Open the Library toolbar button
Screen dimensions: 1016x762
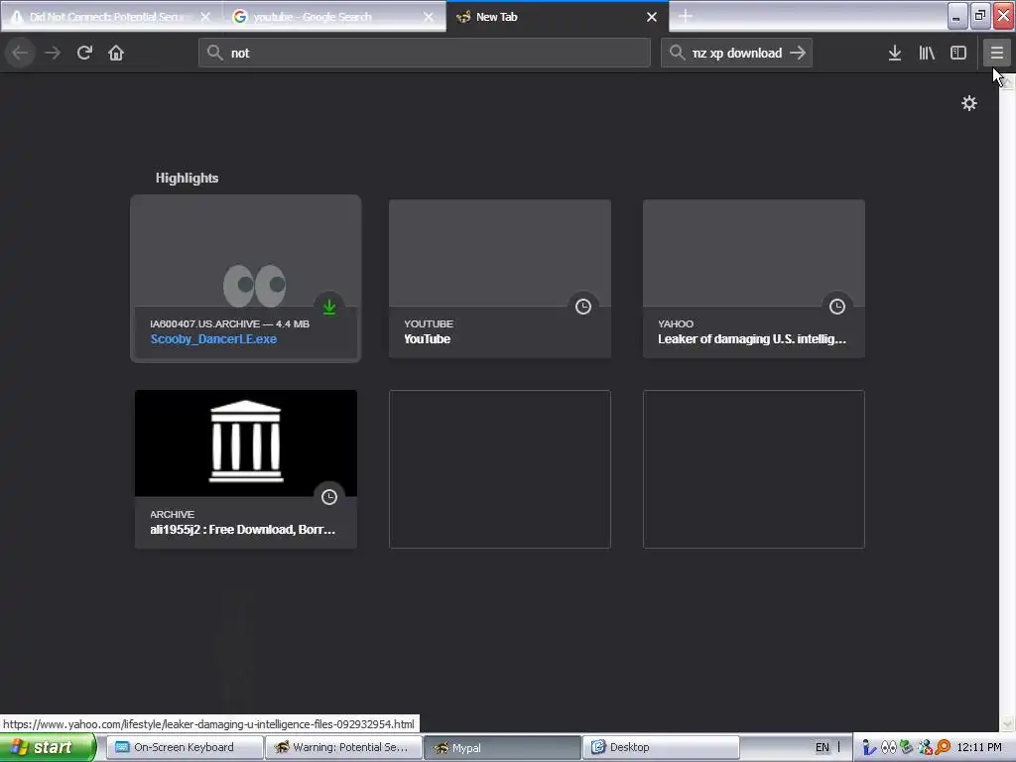(927, 53)
